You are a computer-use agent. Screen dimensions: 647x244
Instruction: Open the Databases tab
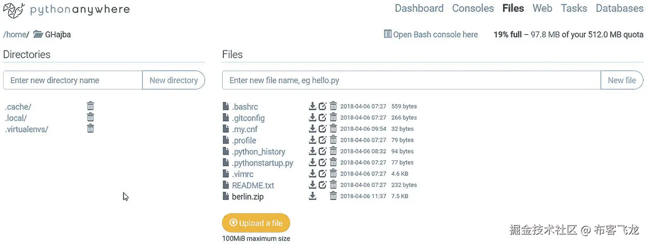619,8
